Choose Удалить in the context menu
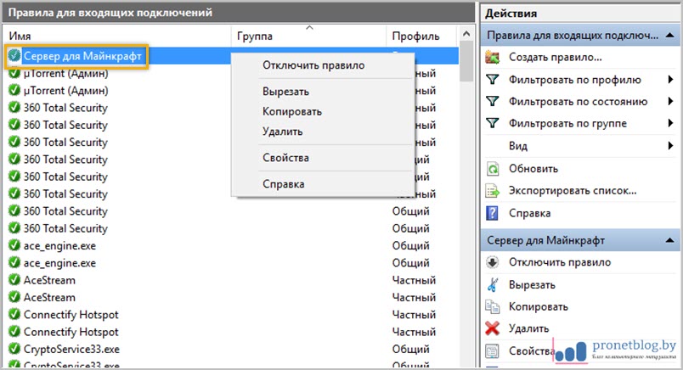This screenshot has height=370, width=683. [282, 132]
